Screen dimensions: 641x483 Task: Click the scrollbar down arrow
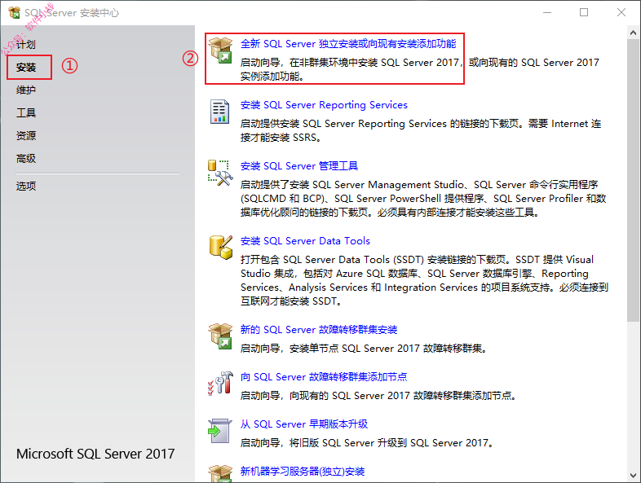(x=633, y=476)
